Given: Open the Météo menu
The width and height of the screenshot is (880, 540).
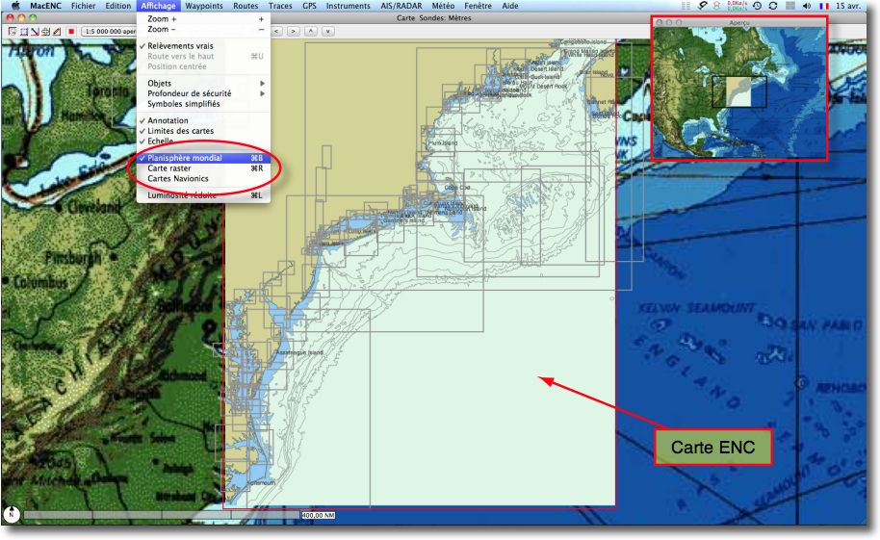Looking at the screenshot, I should coord(443,6).
